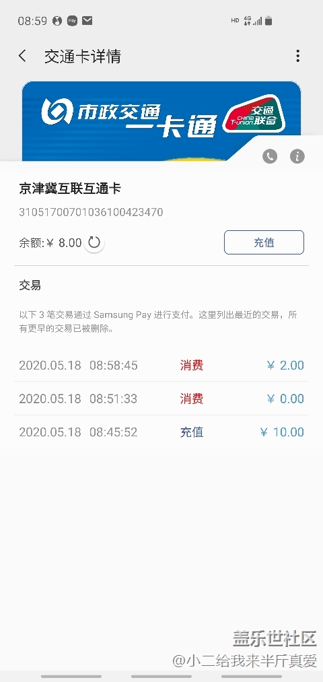Screen dimensions: 323x682
Task: Tap the 交通卡详情 page title
Action: [x=83, y=56]
